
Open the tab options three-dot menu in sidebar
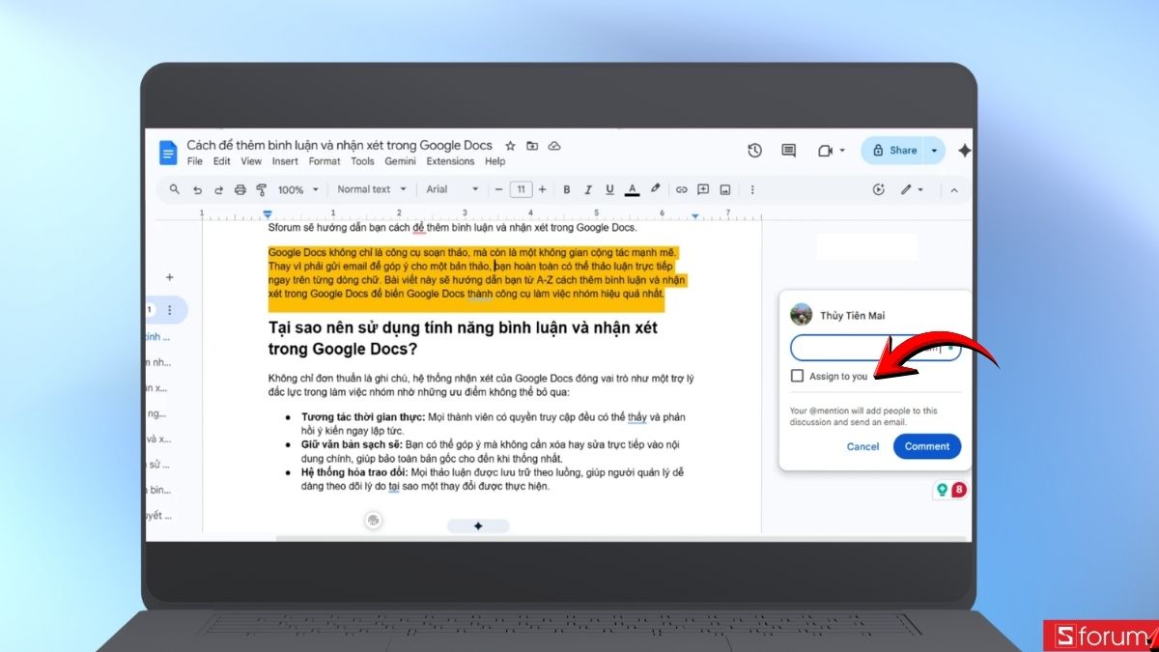pyautogui.click(x=170, y=310)
